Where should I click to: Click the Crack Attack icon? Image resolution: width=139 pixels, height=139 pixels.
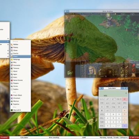point(12,95)
